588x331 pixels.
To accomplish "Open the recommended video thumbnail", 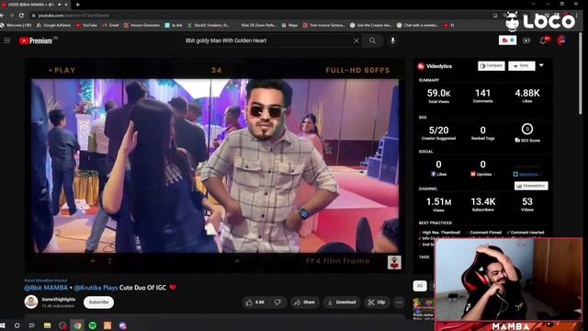I will (424, 308).
